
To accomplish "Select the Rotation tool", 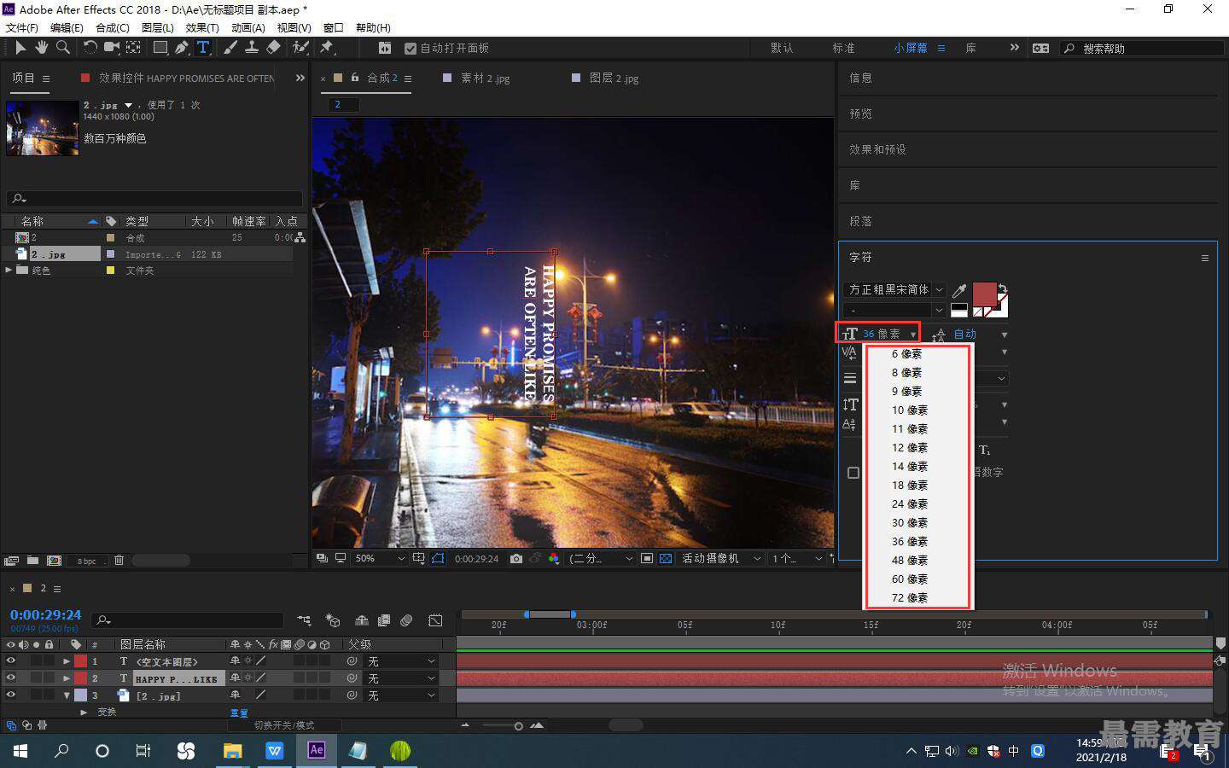I will click(90, 48).
